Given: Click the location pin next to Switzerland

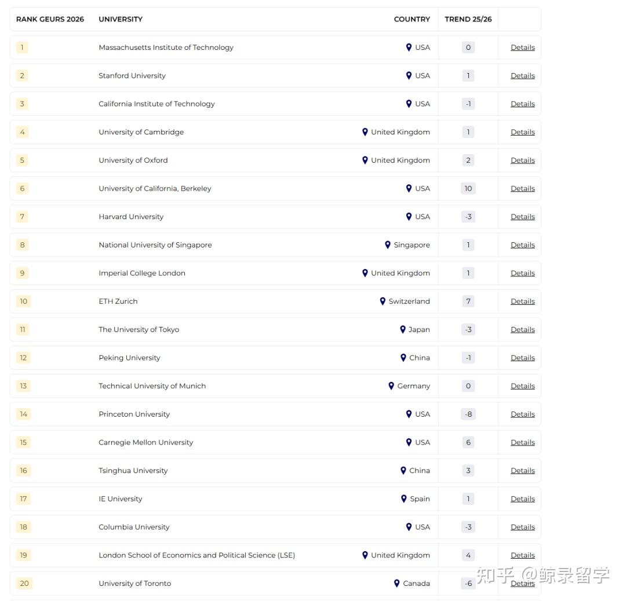Looking at the screenshot, I should 383,301.
